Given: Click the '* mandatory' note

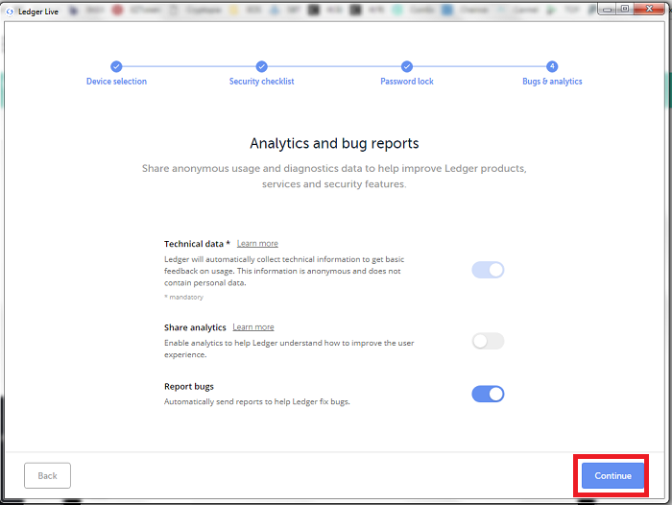Looking at the screenshot, I should [184, 297].
